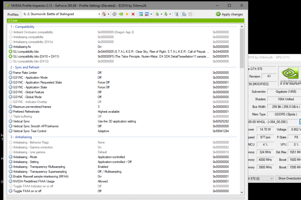Select the 'Enable Maxwell sample interleaving (MFAA)' row

[123, 176]
